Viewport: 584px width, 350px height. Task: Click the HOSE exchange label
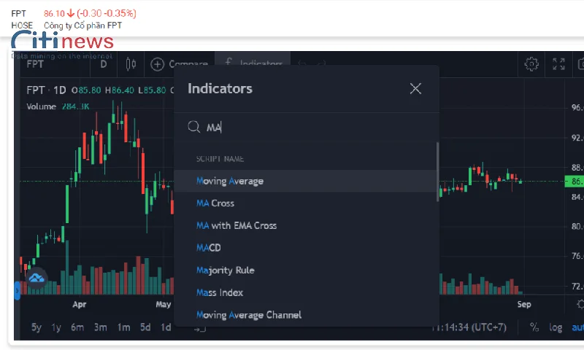click(22, 26)
